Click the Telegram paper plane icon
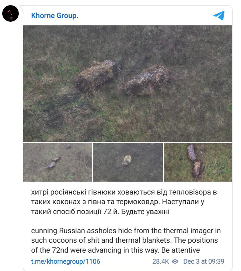 pyautogui.click(x=219, y=15)
